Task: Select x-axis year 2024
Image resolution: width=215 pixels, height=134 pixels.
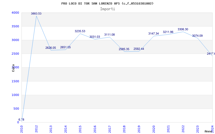Action: tap(212, 129)
